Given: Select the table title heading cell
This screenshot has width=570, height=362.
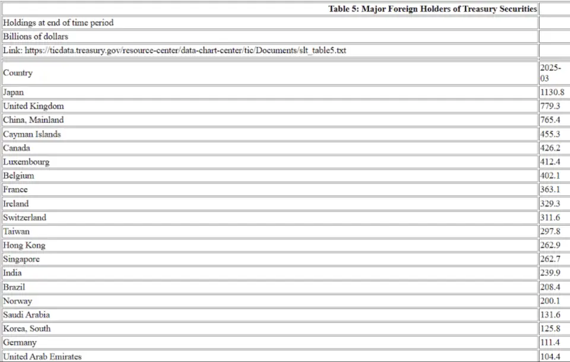Looking at the screenshot, I should pos(270,9).
